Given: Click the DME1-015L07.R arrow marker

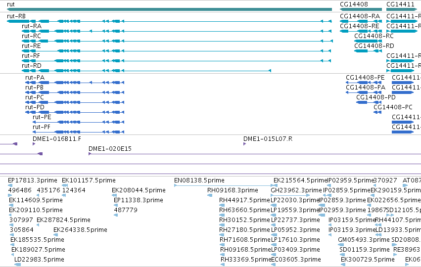Looking at the screenshot, I should (x=244, y=144).
